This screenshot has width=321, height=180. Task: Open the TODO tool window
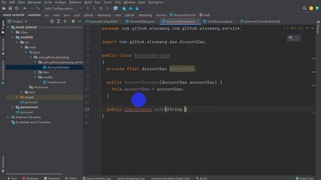(x=71, y=178)
